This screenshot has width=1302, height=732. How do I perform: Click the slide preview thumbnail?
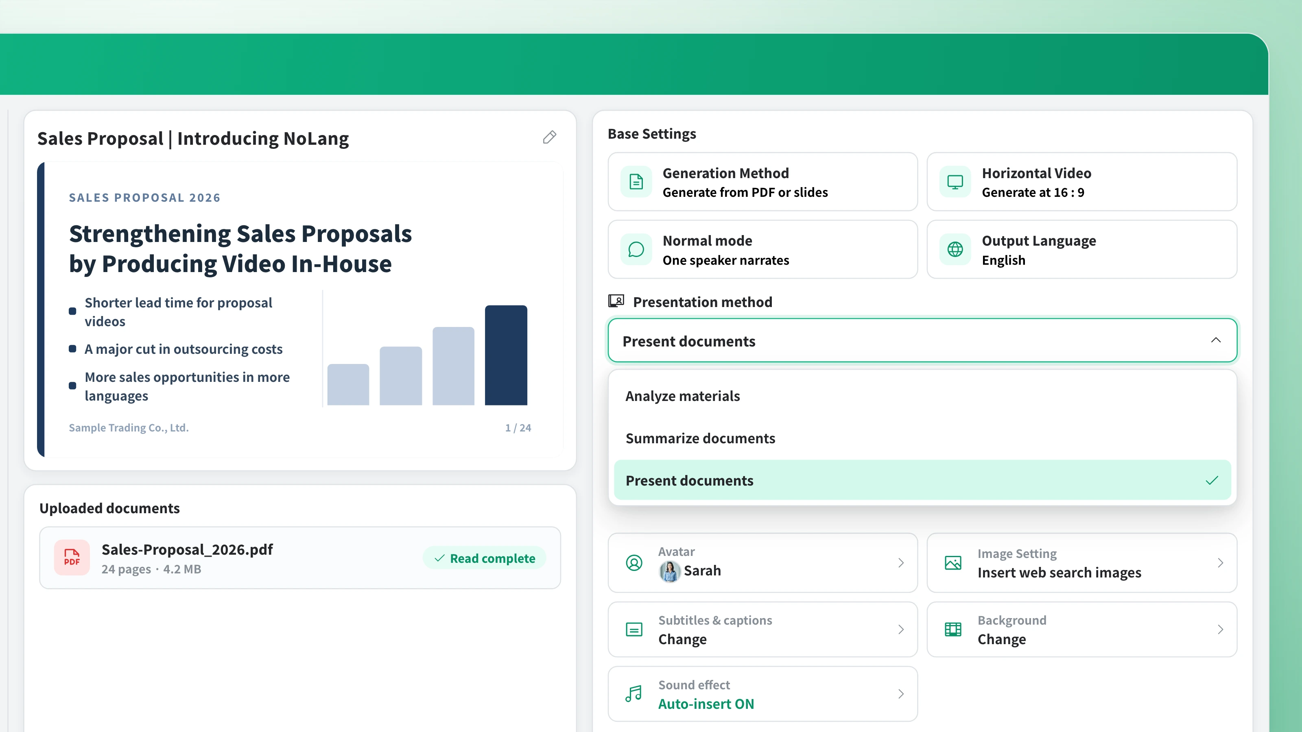pyautogui.click(x=300, y=309)
